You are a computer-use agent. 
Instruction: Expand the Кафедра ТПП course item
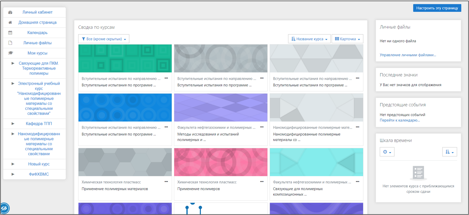coord(13,123)
